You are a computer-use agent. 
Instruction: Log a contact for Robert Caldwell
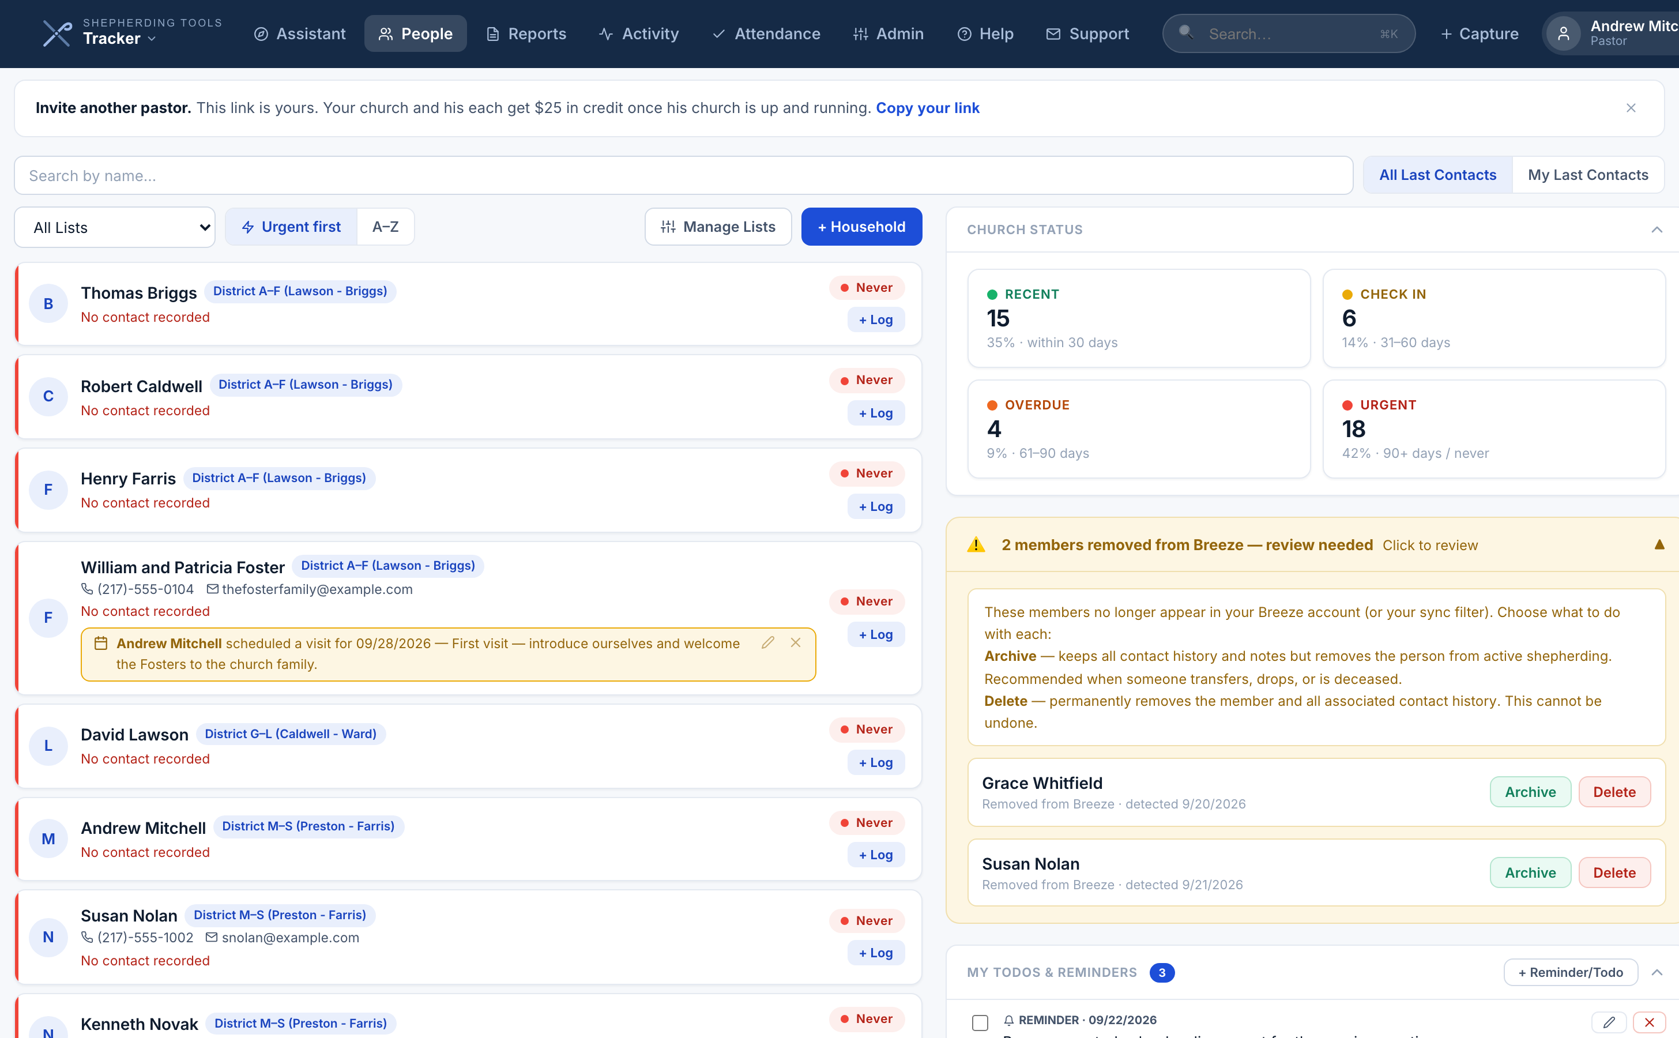(x=876, y=412)
